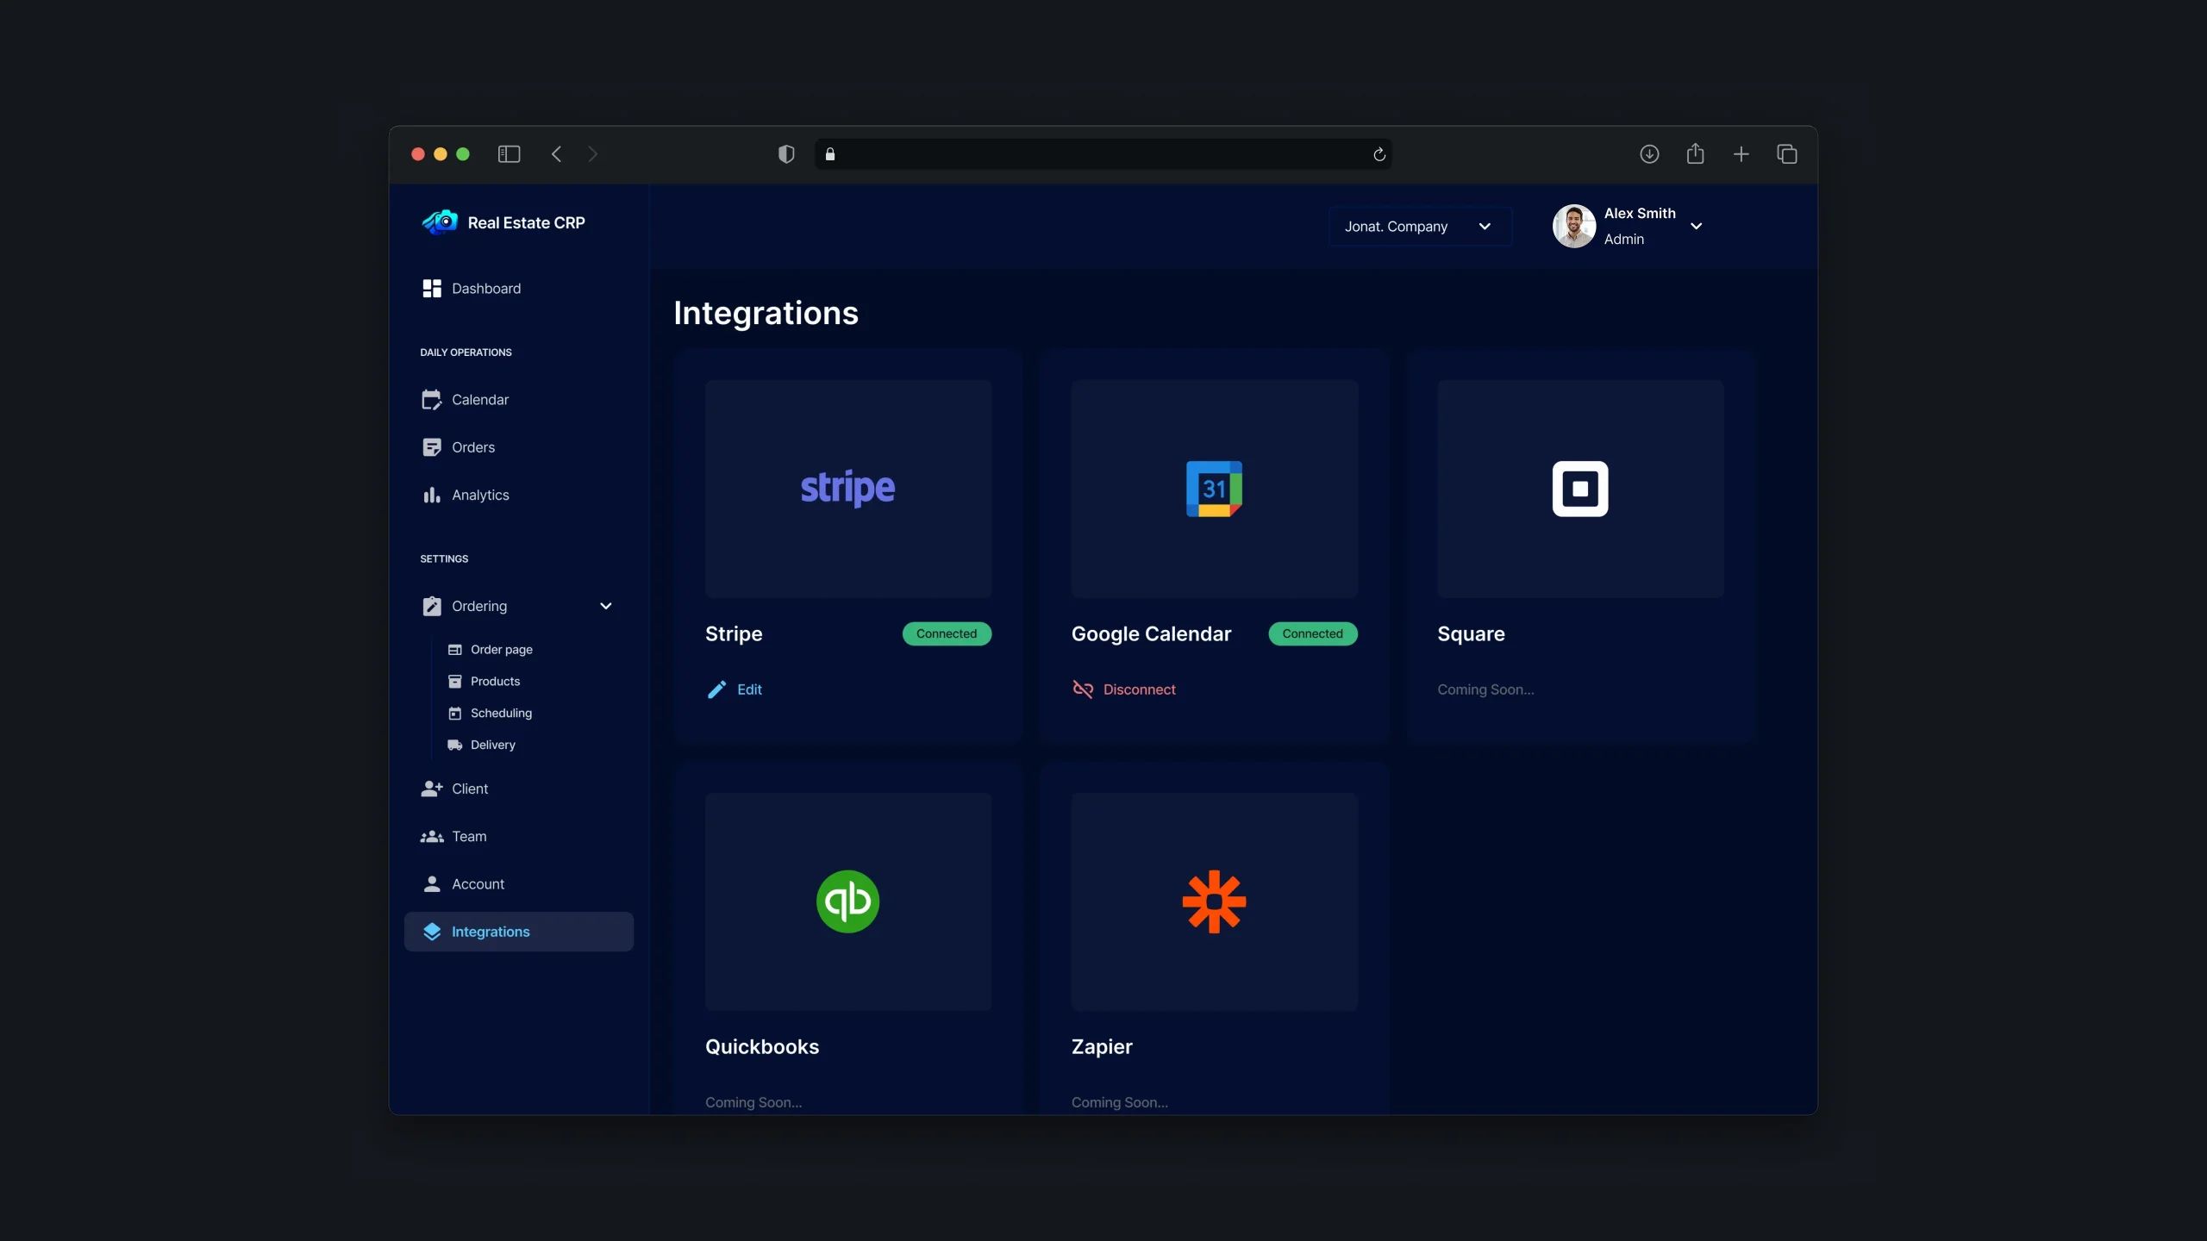Viewport: 2207px width, 1241px height.
Task: Show all tabs overview icon
Action: [1787, 154]
